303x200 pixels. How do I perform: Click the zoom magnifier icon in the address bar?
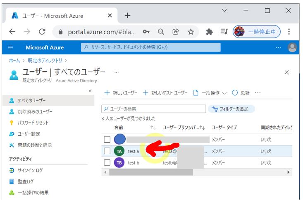[x=161, y=31]
